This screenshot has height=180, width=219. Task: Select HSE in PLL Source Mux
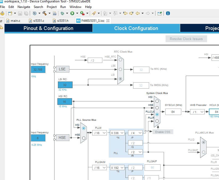click(x=84, y=138)
